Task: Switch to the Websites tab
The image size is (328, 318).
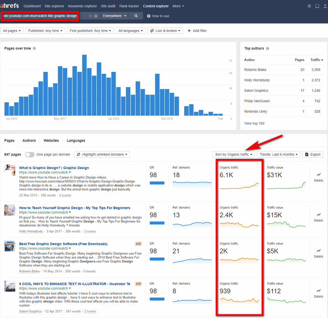Action: [51, 140]
